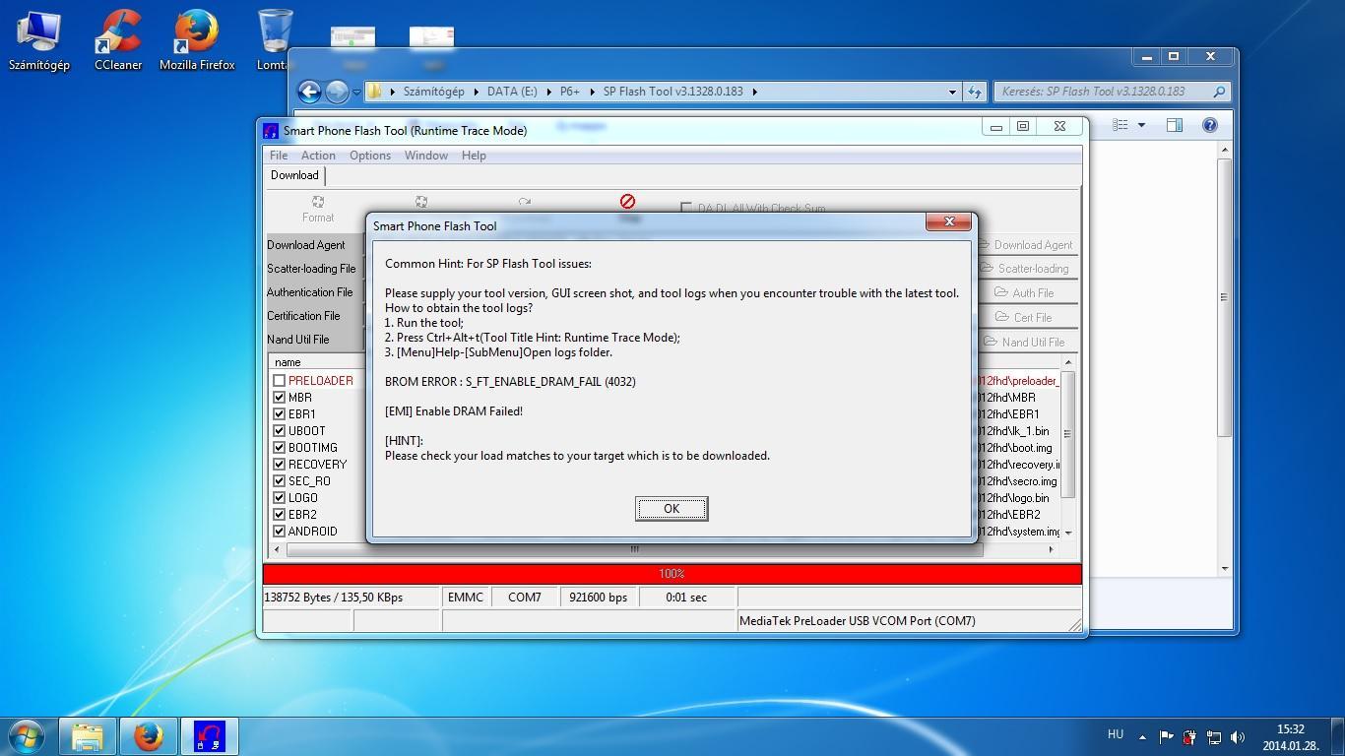
Task: Click the DATA (E:) breadcrumb segment
Action: 512,92
